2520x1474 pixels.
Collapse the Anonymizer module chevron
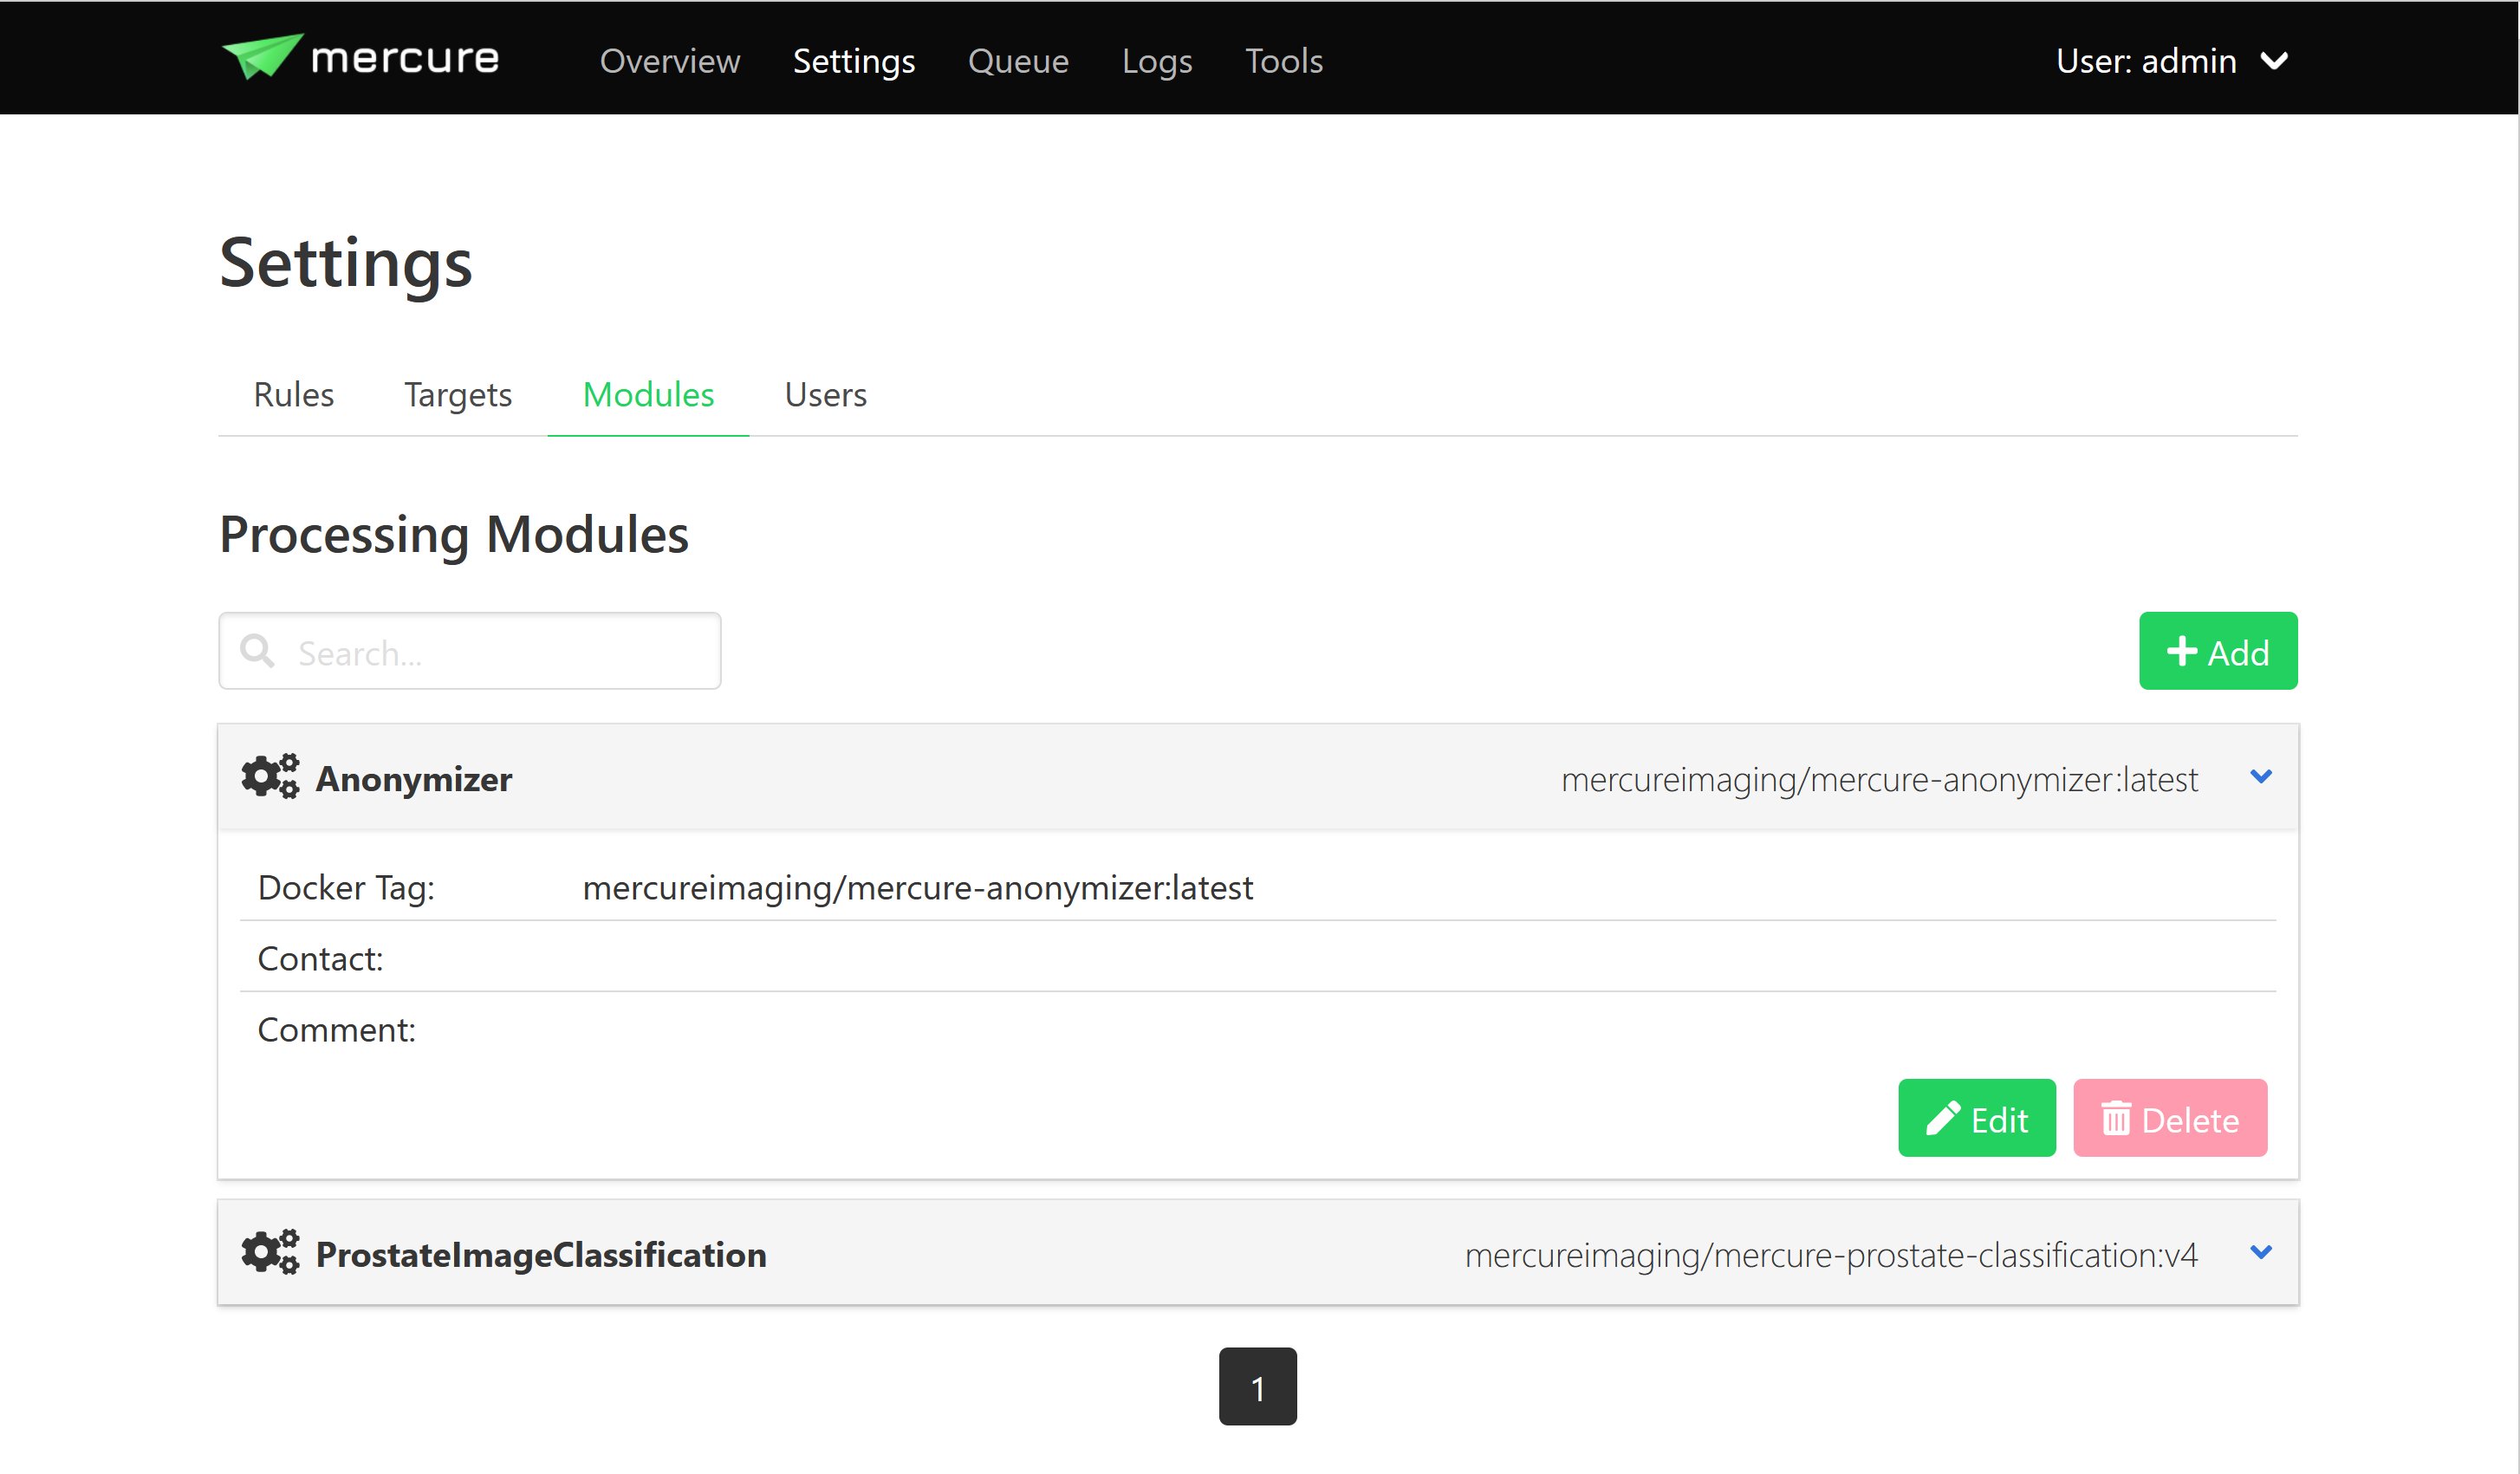(x=2260, y=776)
